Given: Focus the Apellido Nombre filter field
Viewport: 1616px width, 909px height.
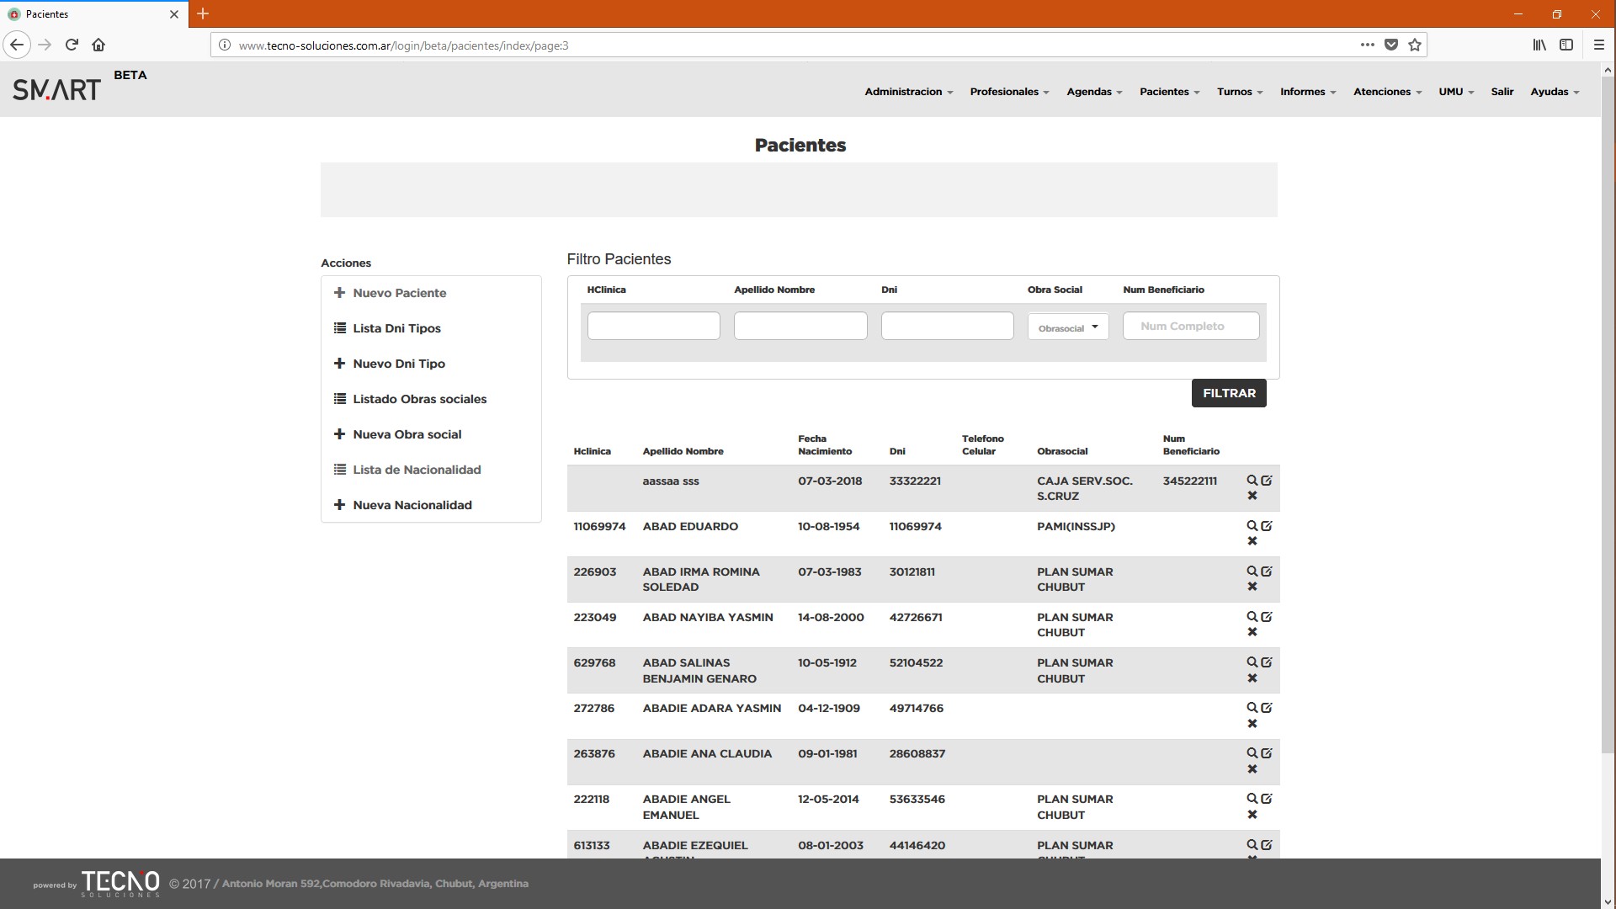Looking at the screenshot, I should pos(800,326).
